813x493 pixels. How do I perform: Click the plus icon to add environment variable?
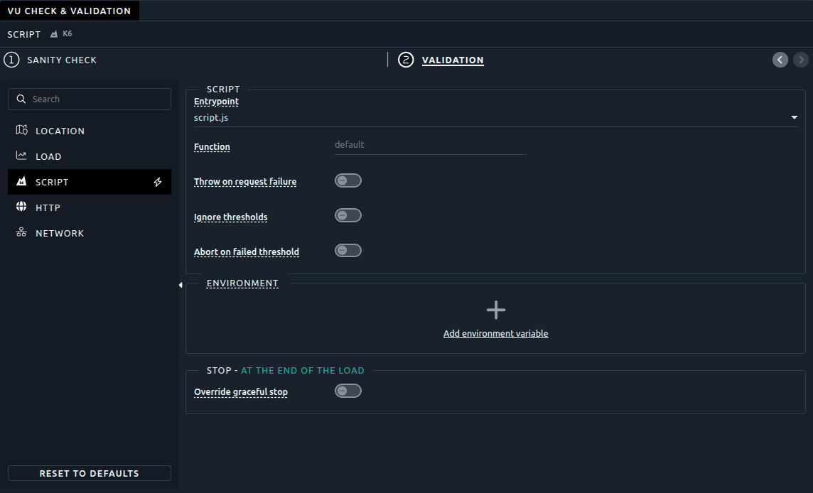[495, 310]
